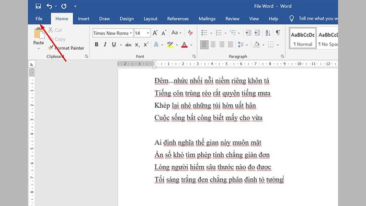Select Align Right

[222, 44]
